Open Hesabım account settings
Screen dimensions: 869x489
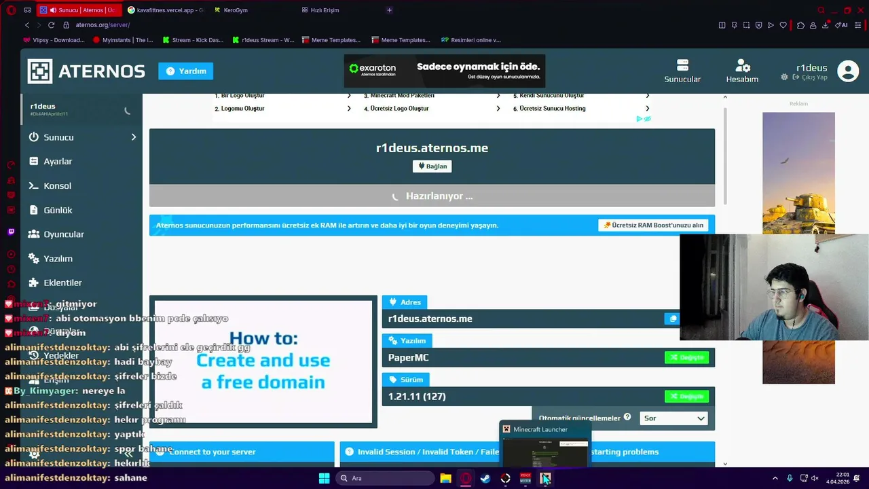(742, 71)
